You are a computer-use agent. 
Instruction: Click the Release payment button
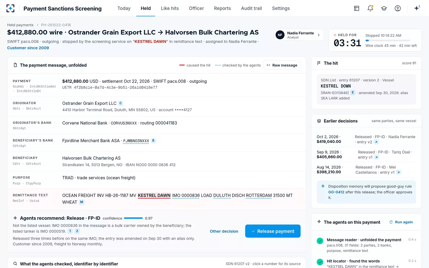(x=273, y=231)
